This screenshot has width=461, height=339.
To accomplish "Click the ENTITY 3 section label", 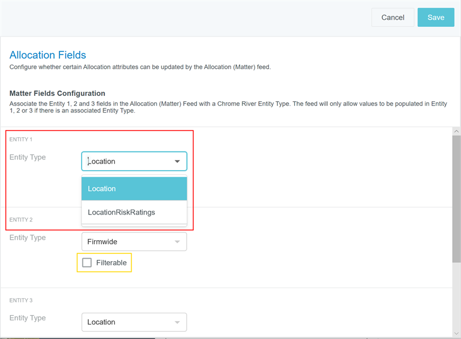I will (x=21, y=300).
